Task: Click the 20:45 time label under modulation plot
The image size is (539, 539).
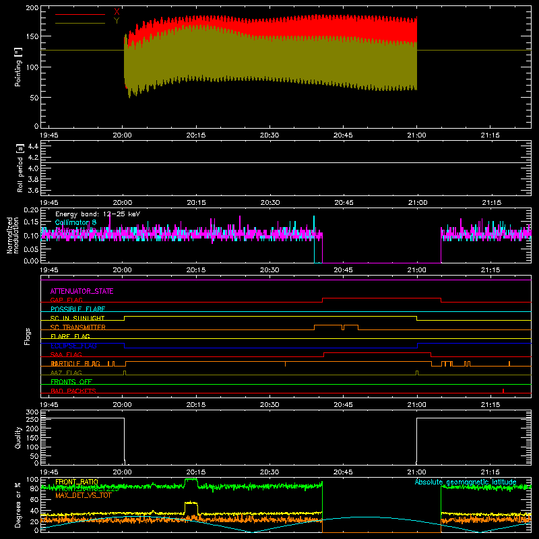Action: pyautogui.click(x=343, y=270)
